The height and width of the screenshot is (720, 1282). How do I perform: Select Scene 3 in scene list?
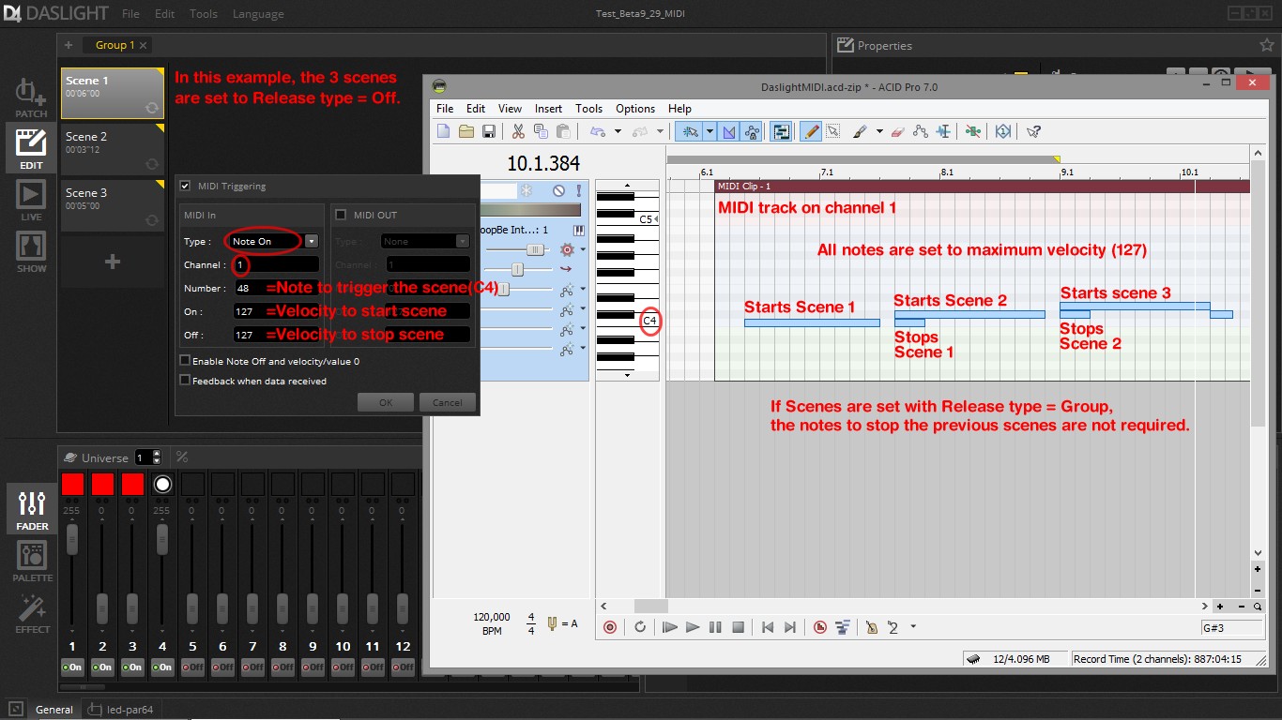point(113,205)
